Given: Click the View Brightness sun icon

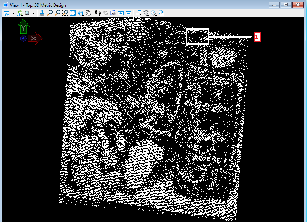Looking at the screenshot, I should tap(27, 13).
